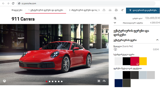Click the 4.283,00 € options price
This screenshot has height=99, width=160.
point(155,23)
